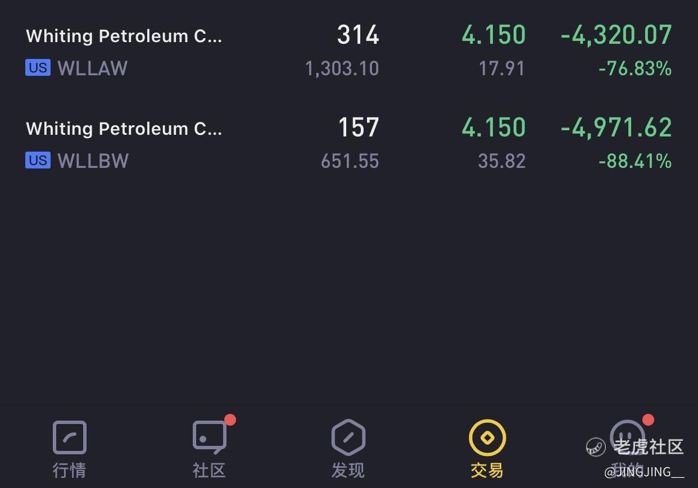Select the 交易 trade coin icon

coord(487,437)
